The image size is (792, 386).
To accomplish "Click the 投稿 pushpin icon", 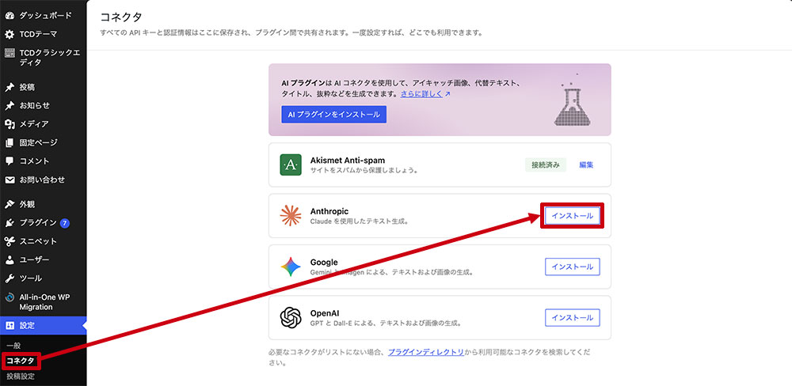I will 10,87.
